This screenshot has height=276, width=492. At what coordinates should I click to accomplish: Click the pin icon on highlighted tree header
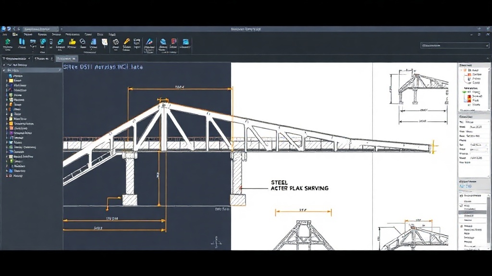click(59, 70)
